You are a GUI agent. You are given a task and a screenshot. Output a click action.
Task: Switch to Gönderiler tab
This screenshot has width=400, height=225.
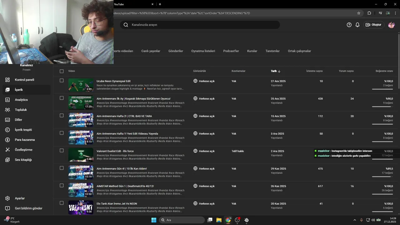click(x=176, y=51)
